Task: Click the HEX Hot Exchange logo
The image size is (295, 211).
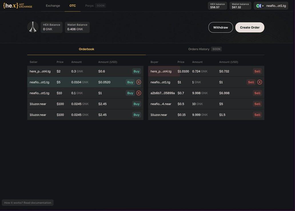Action: point(17,6)
